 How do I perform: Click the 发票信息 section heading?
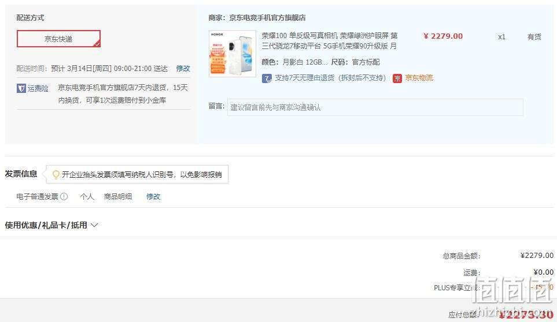pyautogui.click(x=21, y=174)
